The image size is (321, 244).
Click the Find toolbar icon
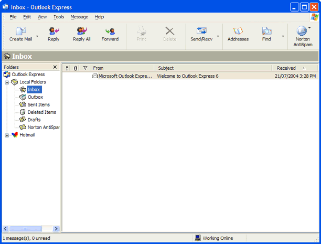(x=266, y=31)
